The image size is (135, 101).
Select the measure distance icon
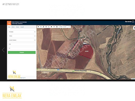click(x=54, y=27)
